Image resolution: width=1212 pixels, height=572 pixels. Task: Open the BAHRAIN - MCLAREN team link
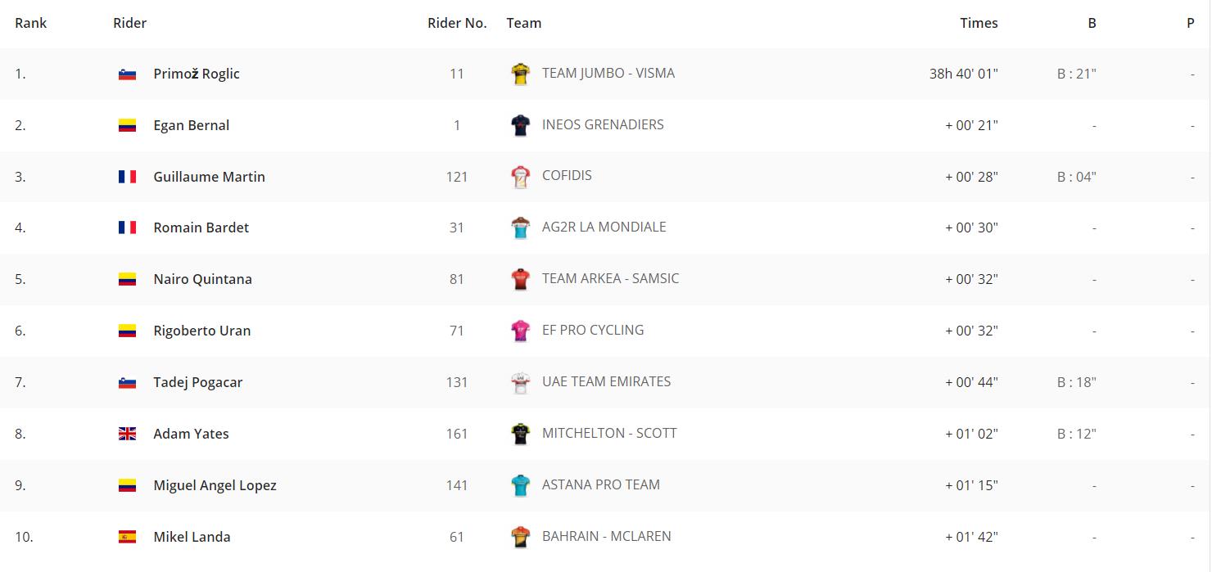607,536
